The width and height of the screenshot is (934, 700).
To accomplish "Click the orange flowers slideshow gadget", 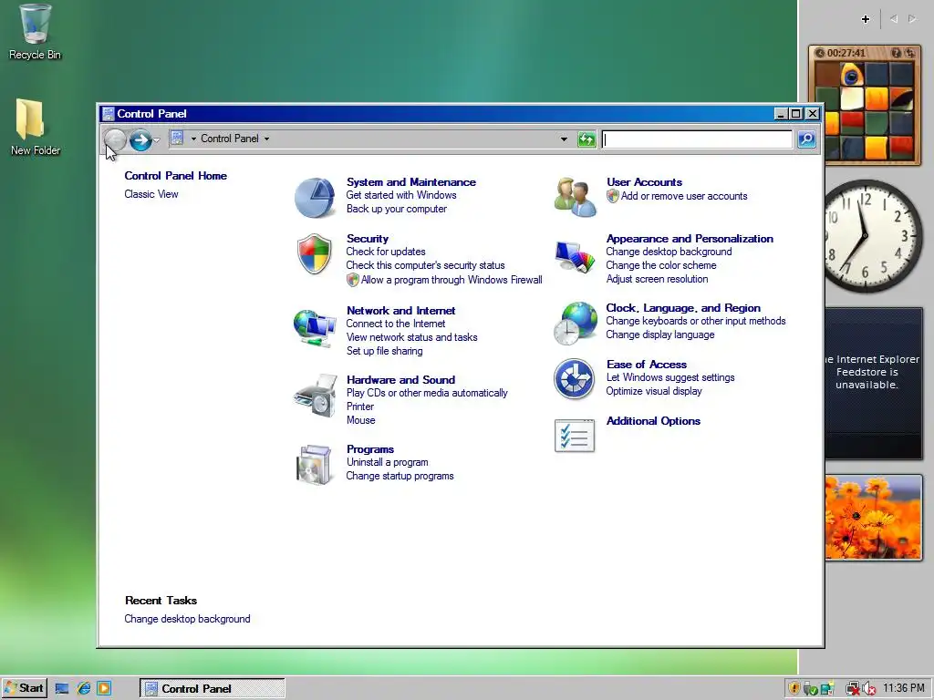I will pos(874,518).
